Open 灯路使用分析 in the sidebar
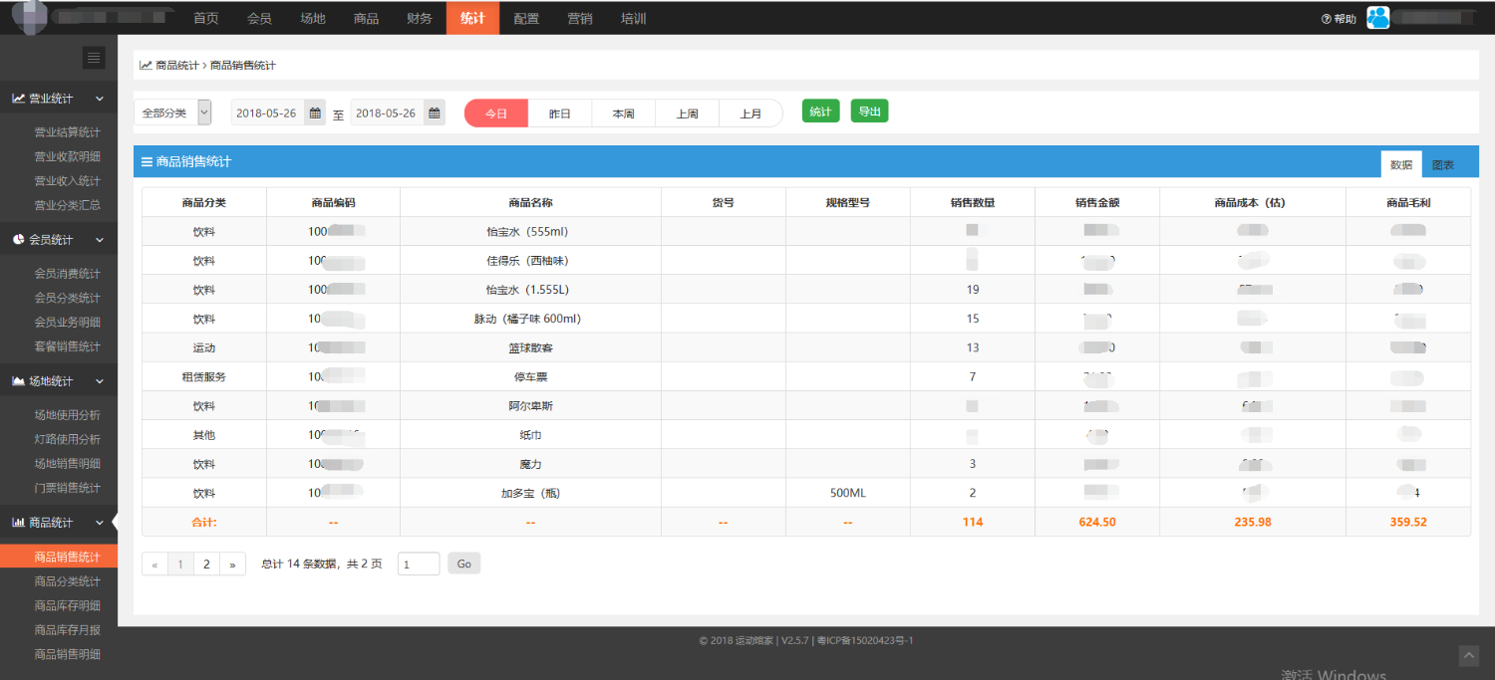The image size is (1495, 680). pyautogui.click(x=67, y=439)
